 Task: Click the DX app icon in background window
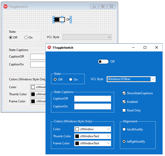pos(5,6)
